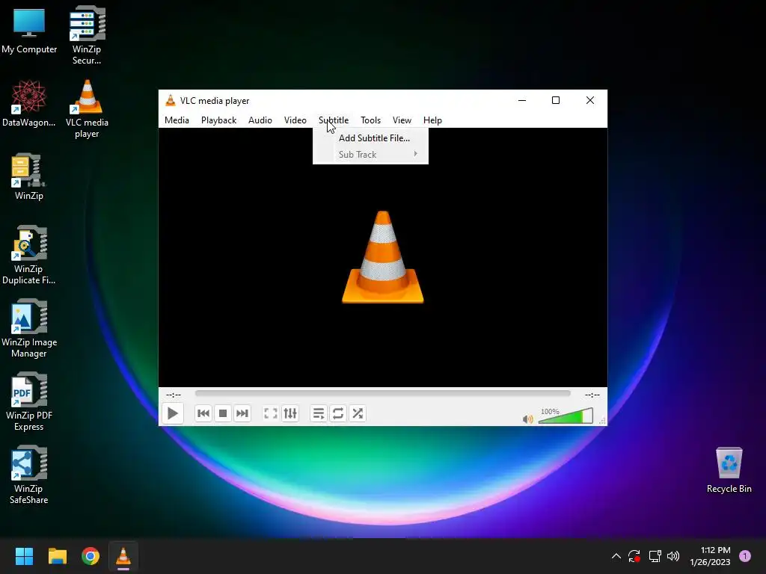Screen dimensions: 766x574
Task: Select WinZip Image Manager shortcut
Action: point(29,328)
